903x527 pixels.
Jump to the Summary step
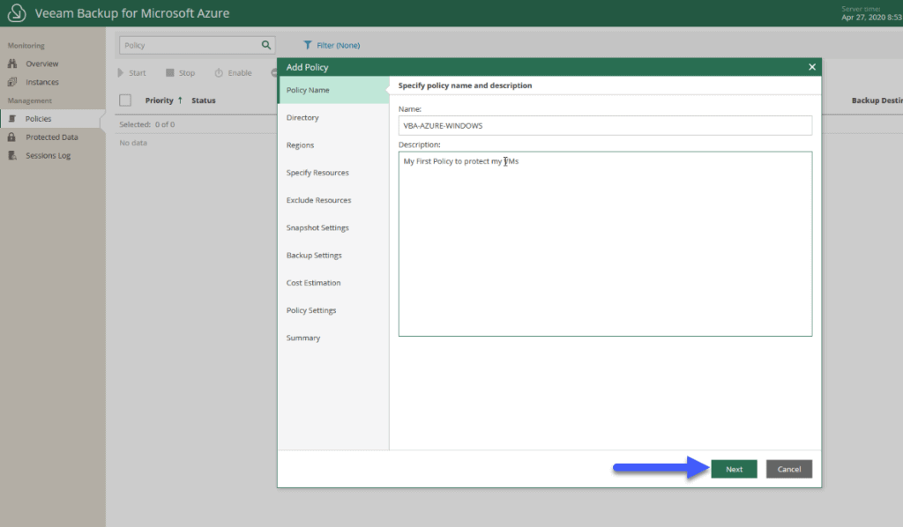pyautogui.click(x=333, y=338)
